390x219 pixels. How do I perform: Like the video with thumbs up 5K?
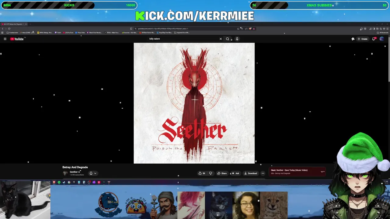click(x=202, y=173)
